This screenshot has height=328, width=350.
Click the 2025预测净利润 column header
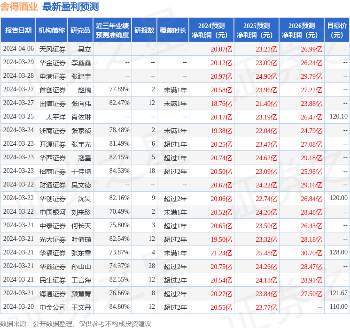257,30
